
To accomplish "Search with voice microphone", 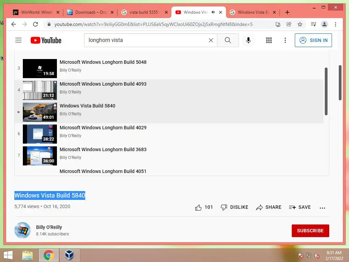I will point(248,40).
